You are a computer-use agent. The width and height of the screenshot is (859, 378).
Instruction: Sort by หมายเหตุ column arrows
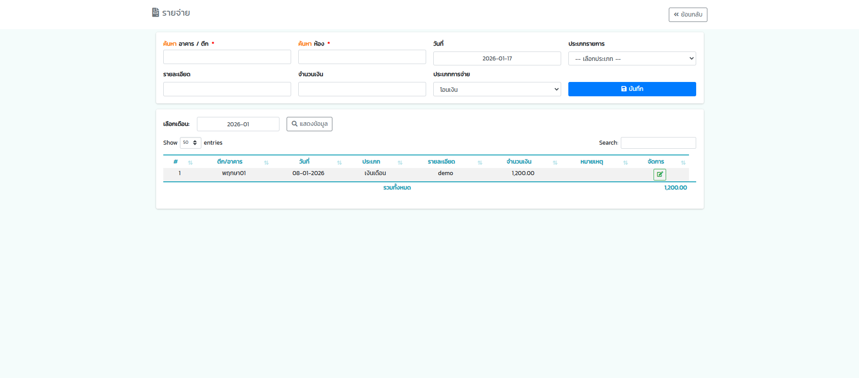(626, 163)
